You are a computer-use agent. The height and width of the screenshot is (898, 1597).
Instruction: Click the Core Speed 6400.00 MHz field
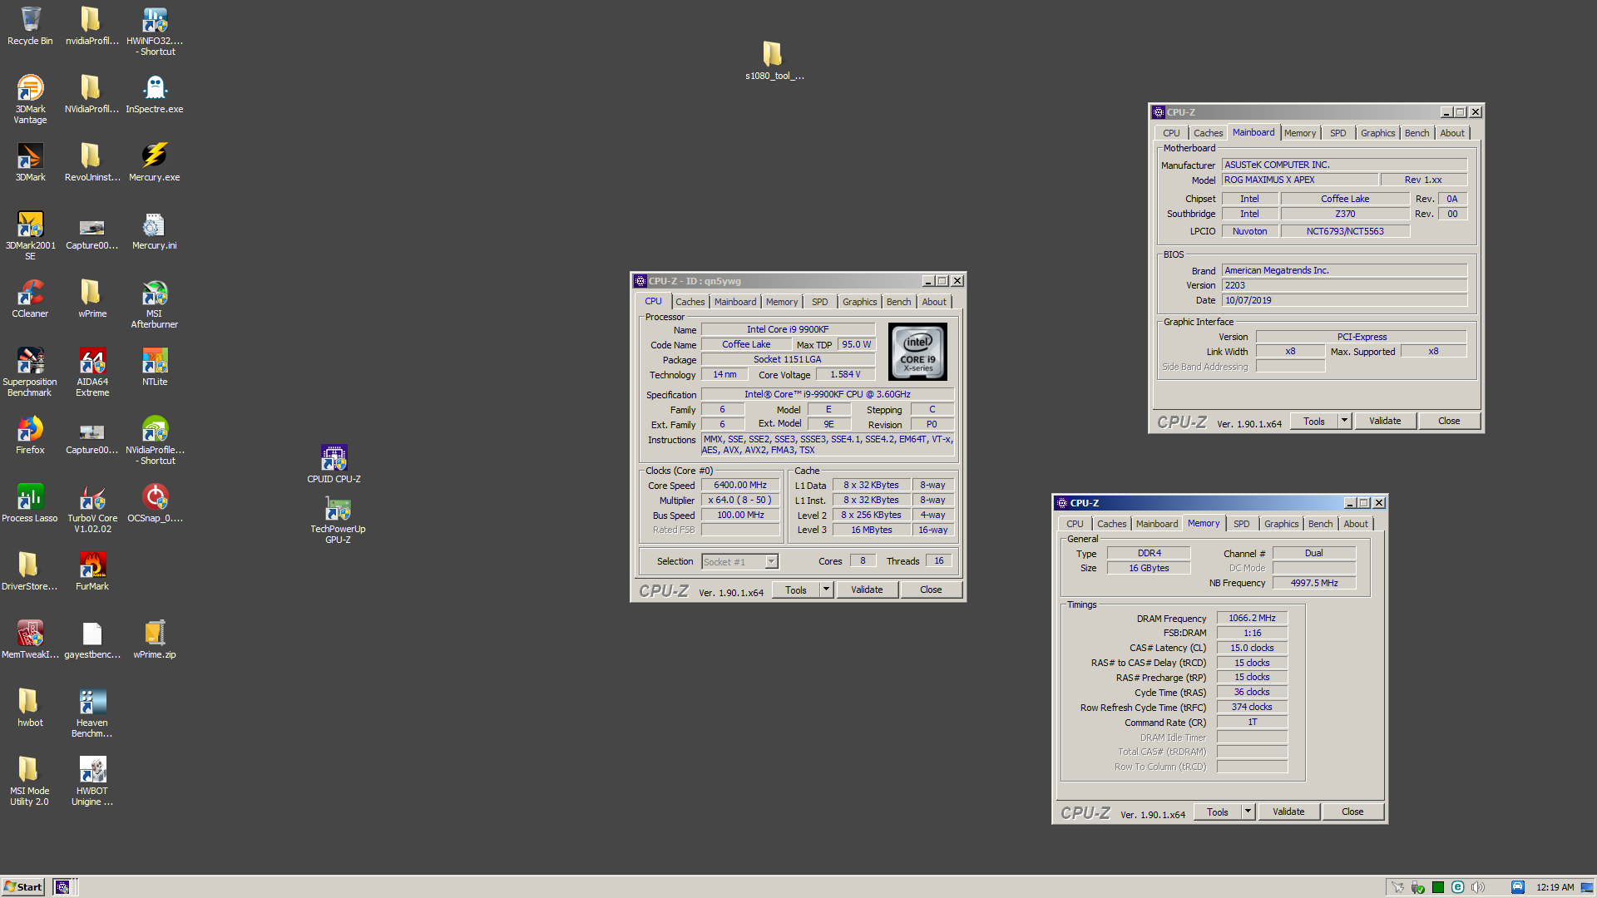click(x=740, y=485)
